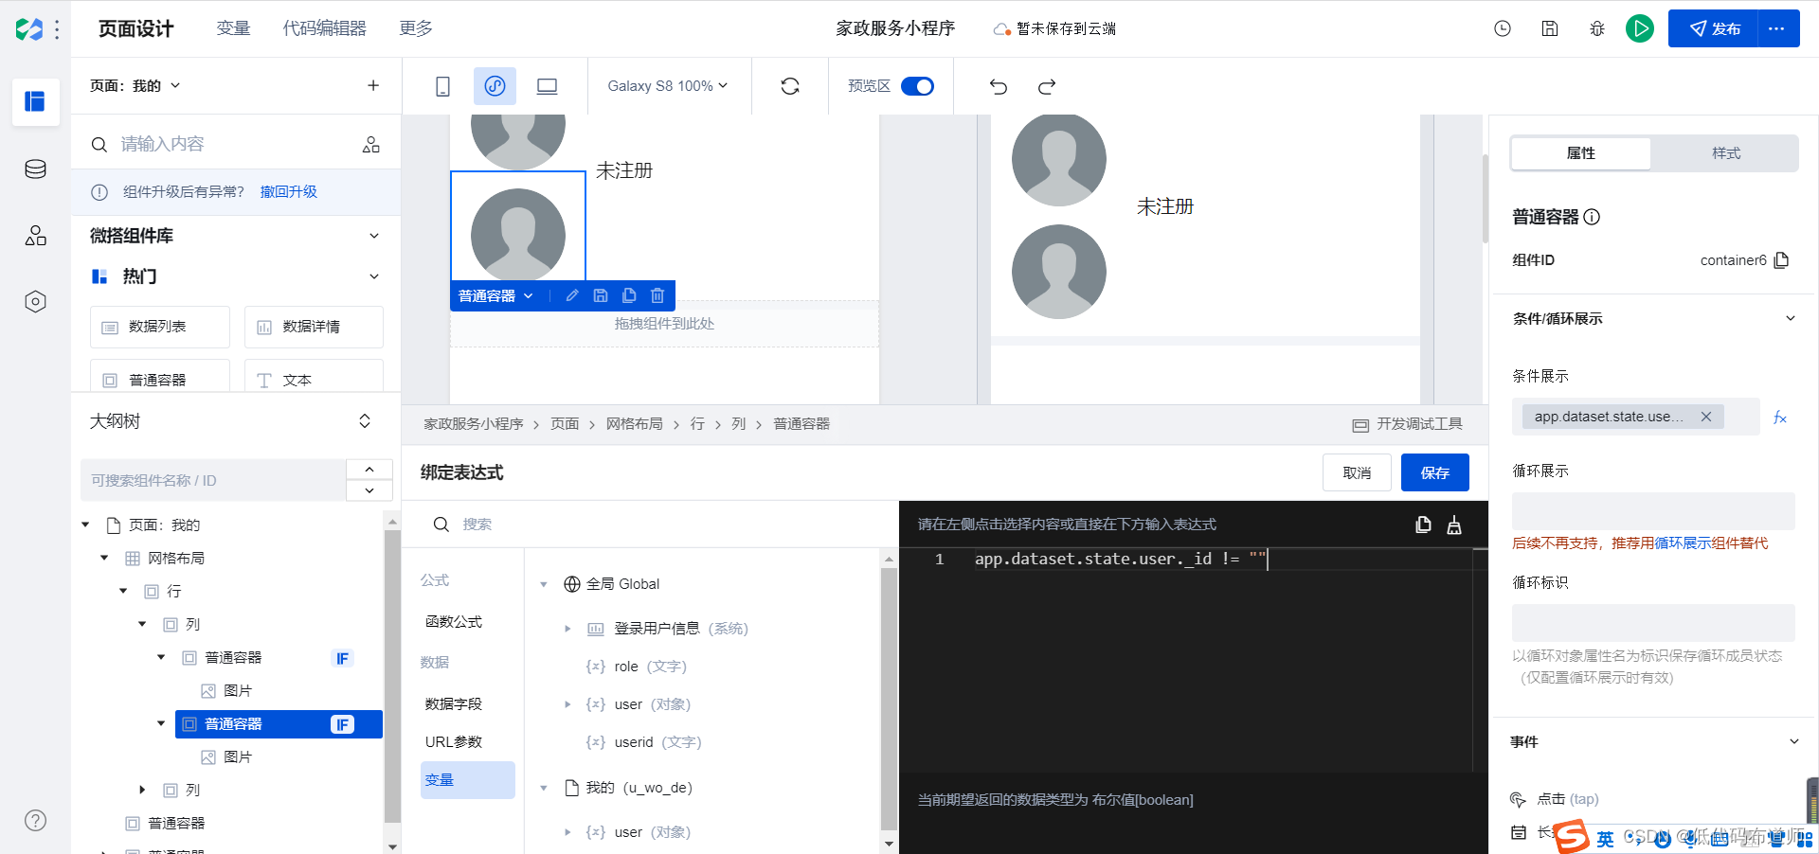Switch to the 变量 top menu
This screenshot has width=1819, height=854.
tap(233, 28)
